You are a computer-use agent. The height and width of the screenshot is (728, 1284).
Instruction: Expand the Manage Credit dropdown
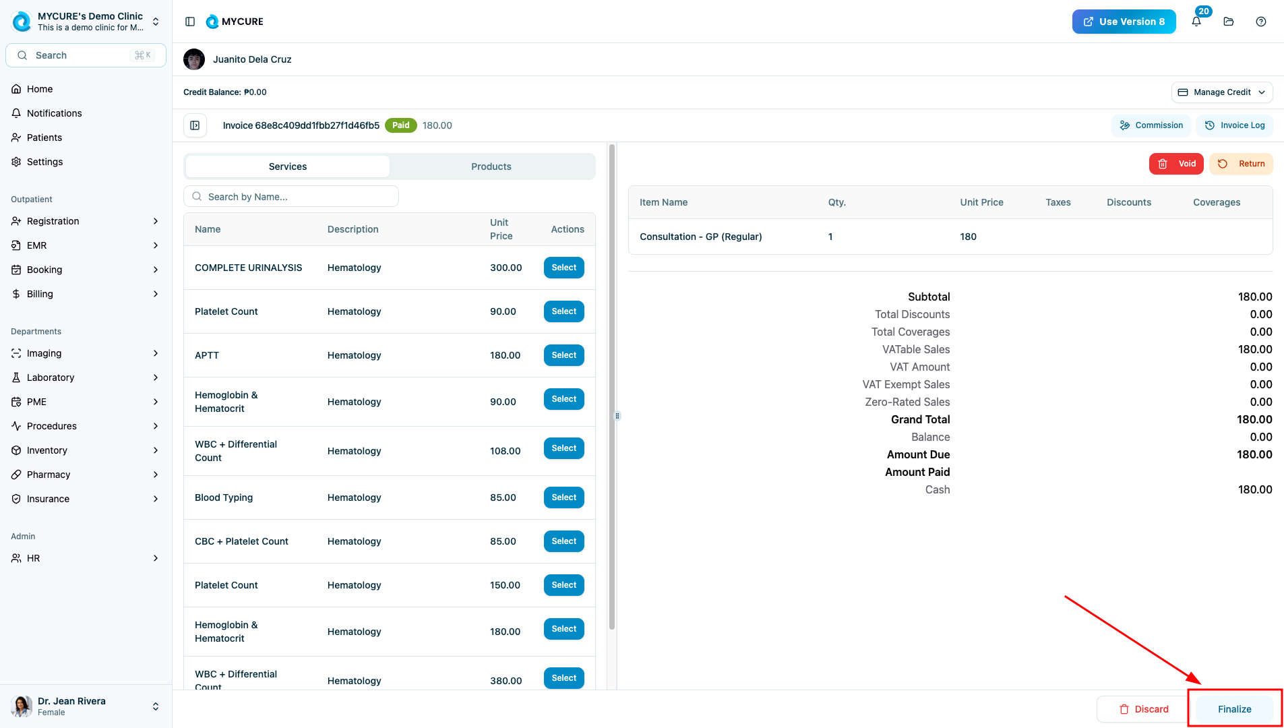1221,92
